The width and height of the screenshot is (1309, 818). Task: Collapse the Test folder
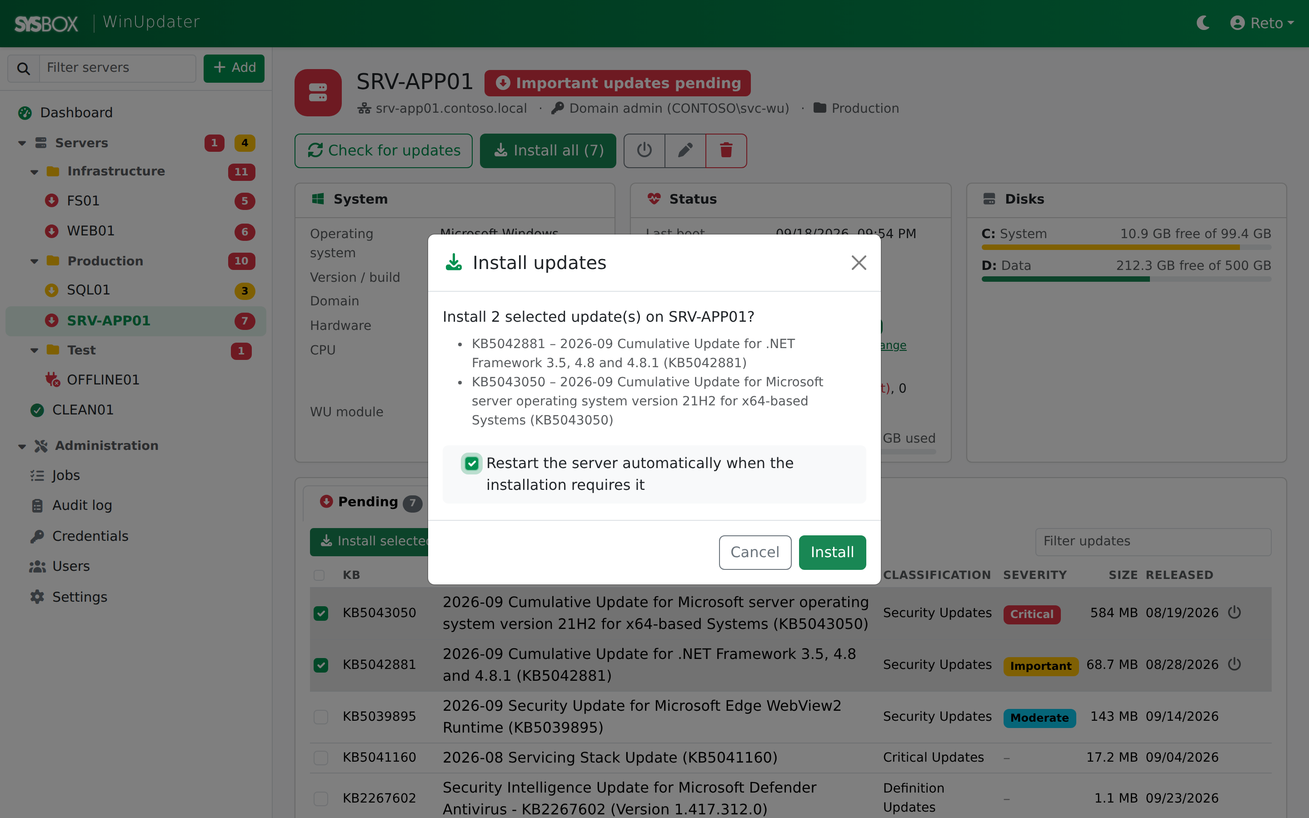[34, 350]
